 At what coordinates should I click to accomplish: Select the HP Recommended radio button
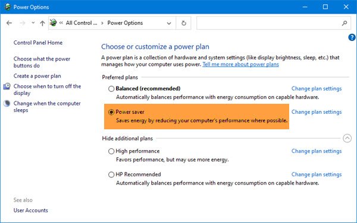tap(111, 175)
